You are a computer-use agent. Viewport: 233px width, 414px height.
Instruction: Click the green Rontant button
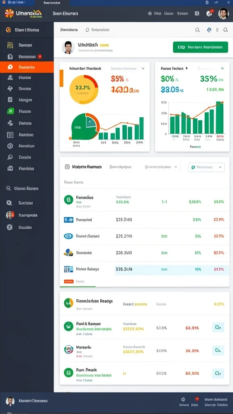pos(200,47)
